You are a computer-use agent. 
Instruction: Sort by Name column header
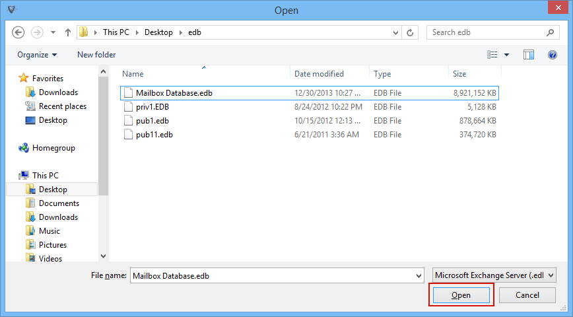[x=133, y=74]
